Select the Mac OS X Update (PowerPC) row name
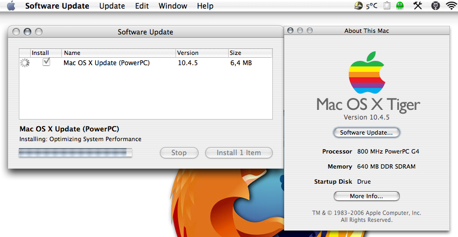458x237 pixels. pos(107,63)
